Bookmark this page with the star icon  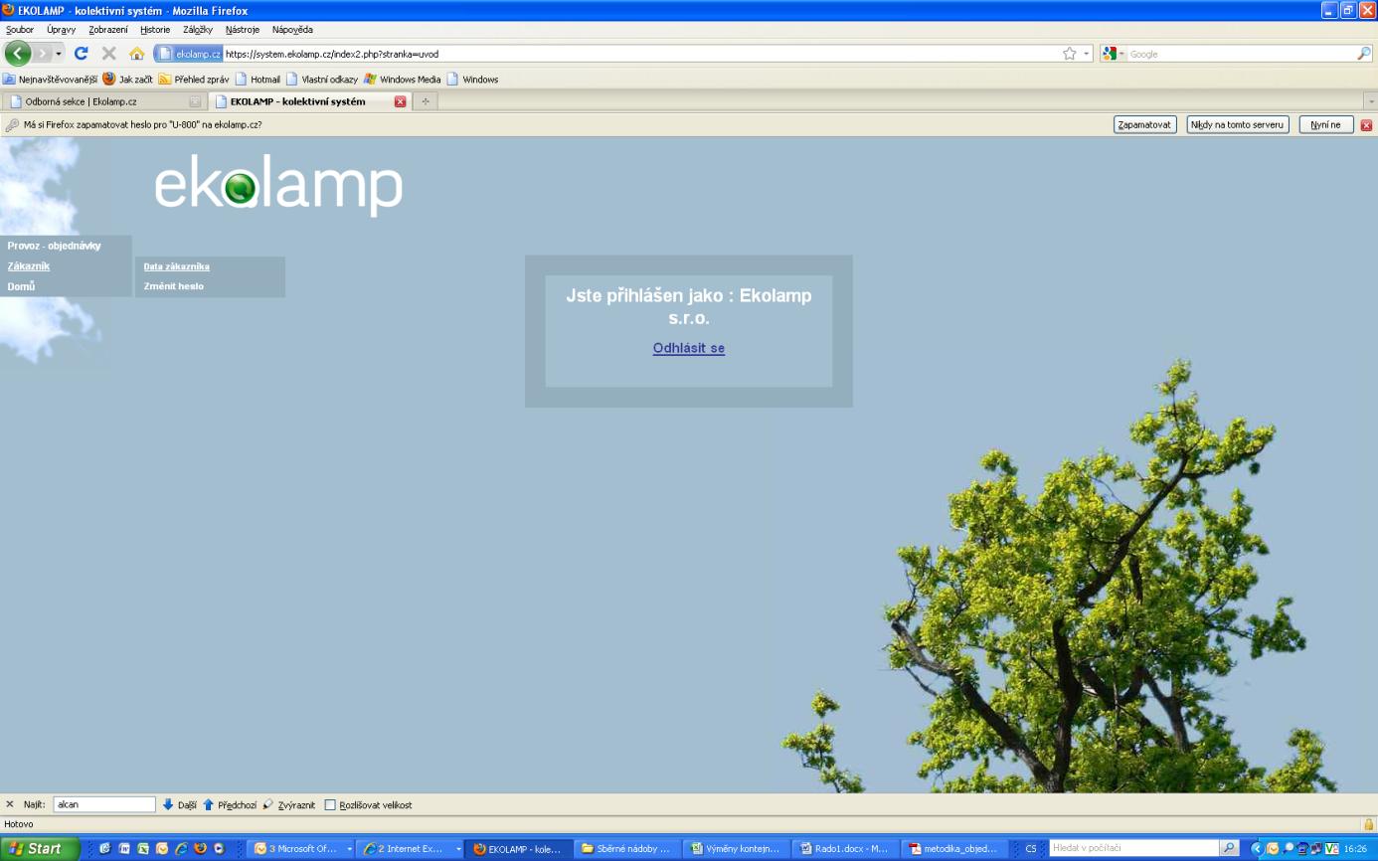(x=1070, y=54)
